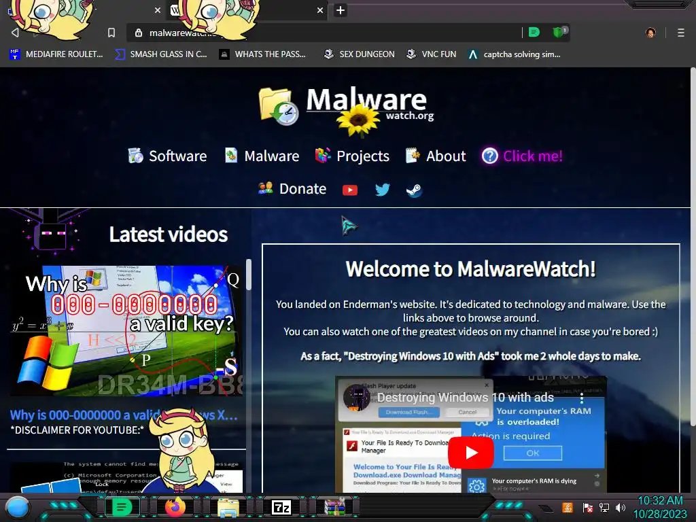Click the green chat bubble toolbar icon
This screenshot has height=522, width=696.
[534, 32]
